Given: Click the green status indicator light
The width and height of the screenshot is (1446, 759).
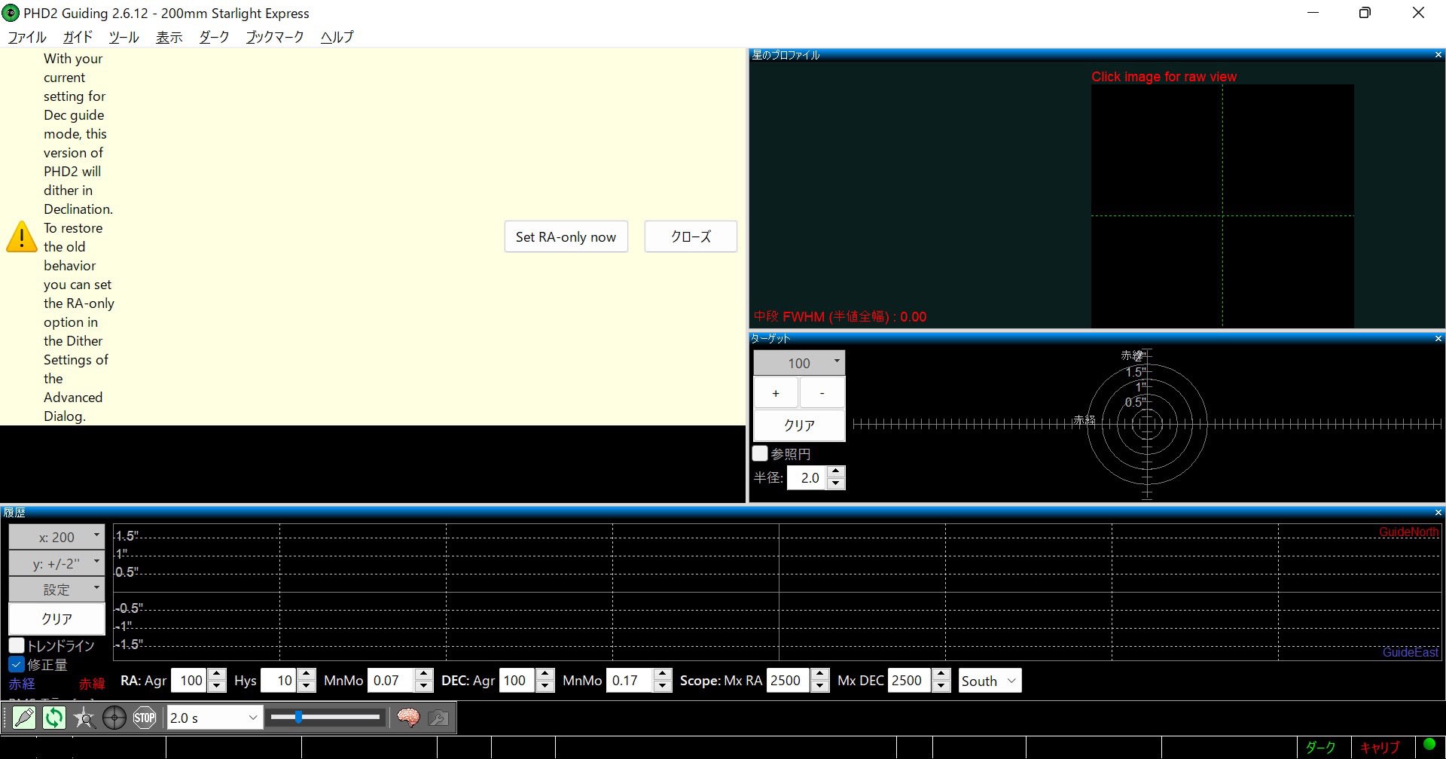Looking at the screenshot, I should 1429,745.
